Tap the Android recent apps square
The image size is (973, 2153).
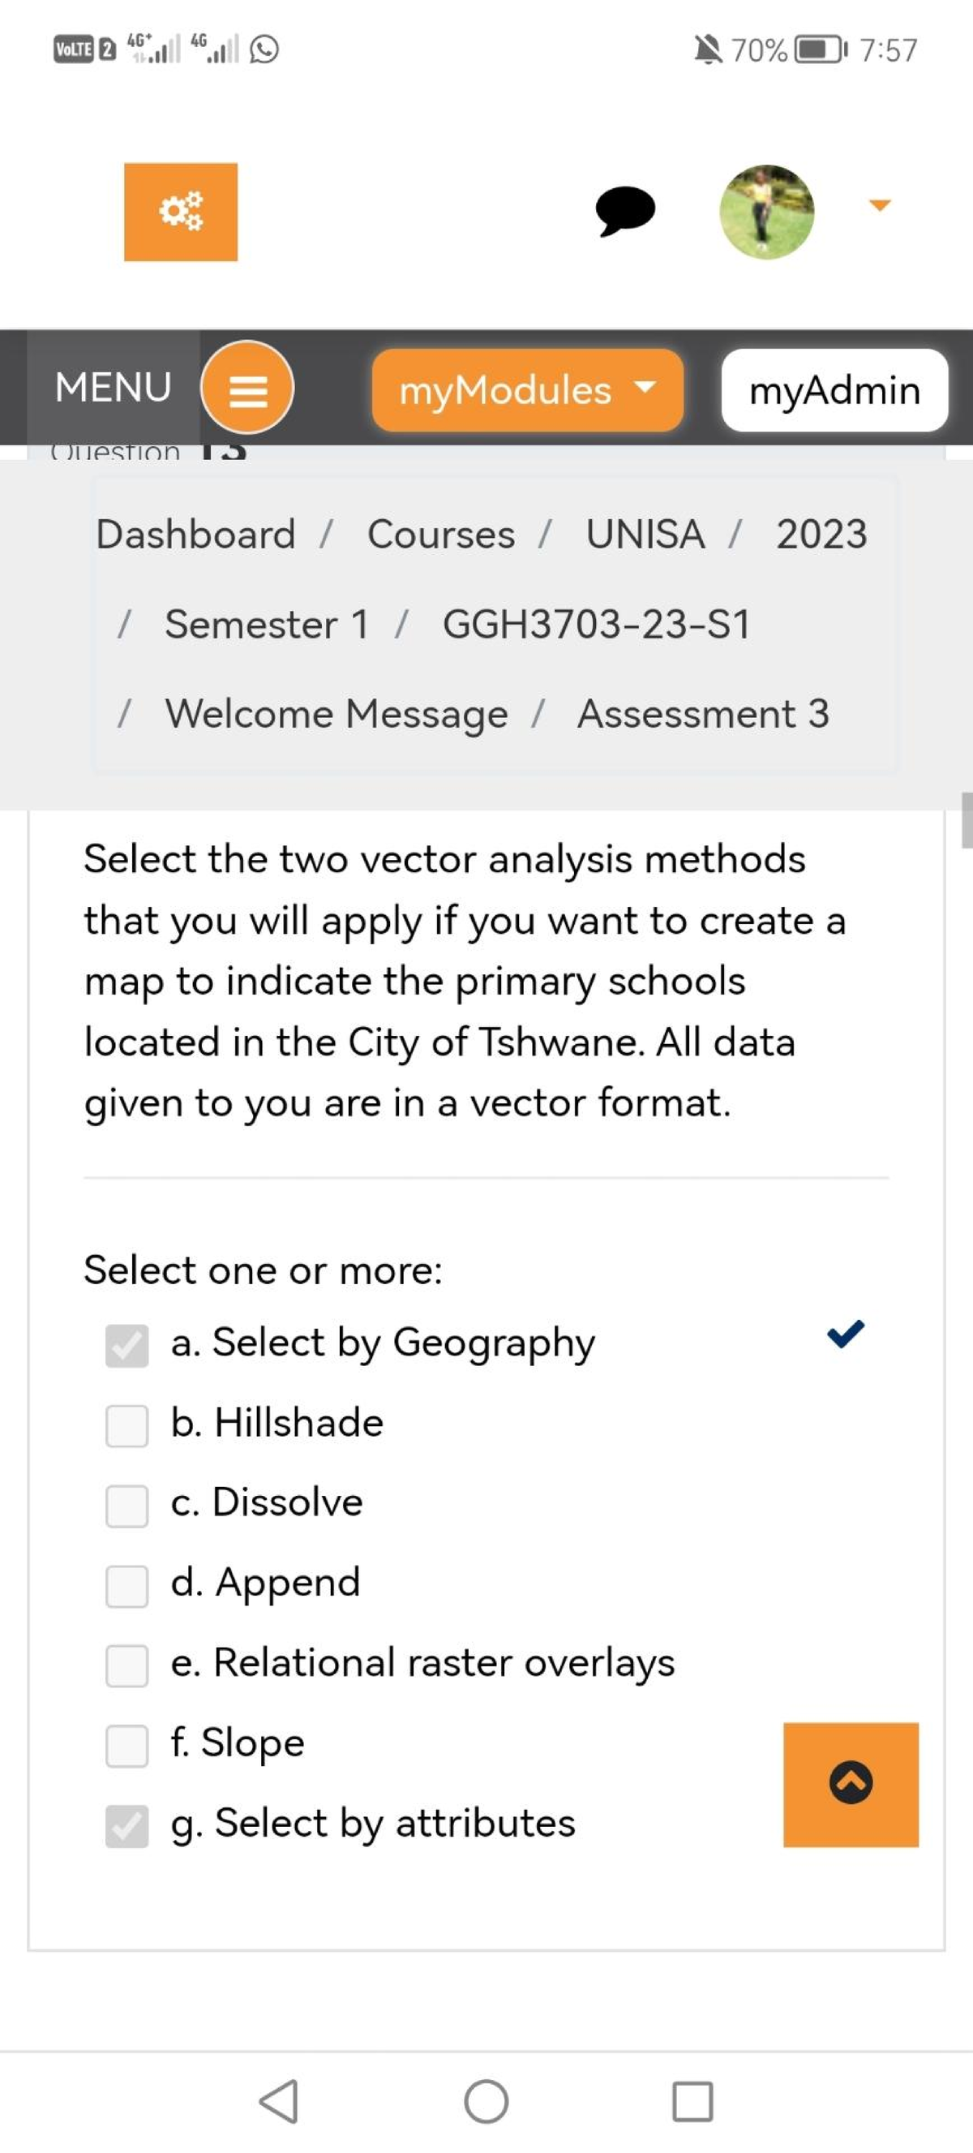click(x=692, y=2101)
